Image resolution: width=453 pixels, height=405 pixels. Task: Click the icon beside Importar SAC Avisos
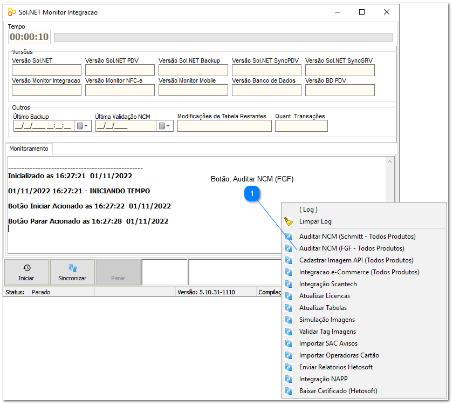click(289, 343)
